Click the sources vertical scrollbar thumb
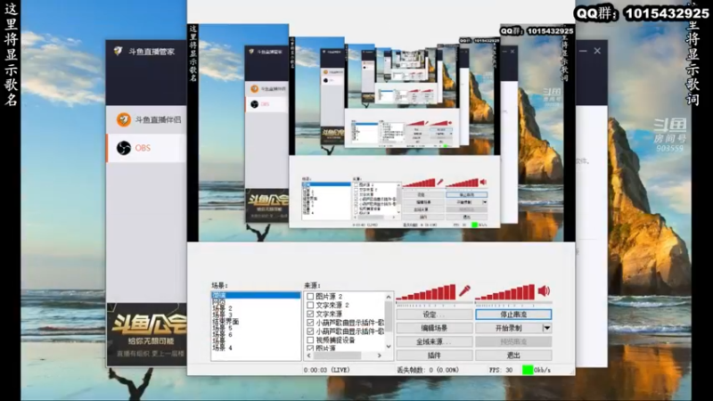This screenshot has width=713, height=401. pos(389,315)
